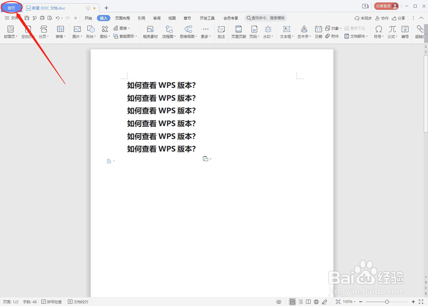Click the not synced (未同步) button
428x306 pixels.
pyautogui.click(x=363, y=18)
